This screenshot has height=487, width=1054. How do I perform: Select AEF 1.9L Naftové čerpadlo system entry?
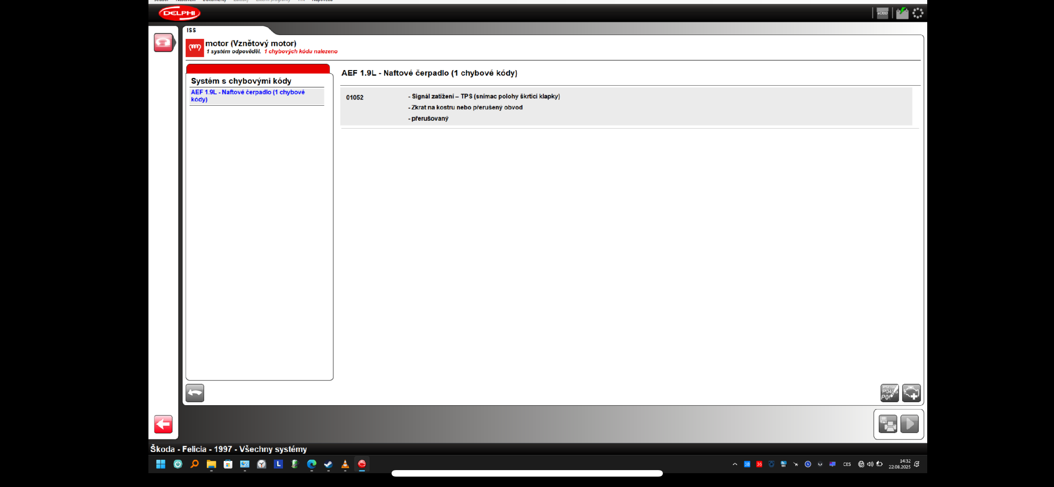pos(248,96)
